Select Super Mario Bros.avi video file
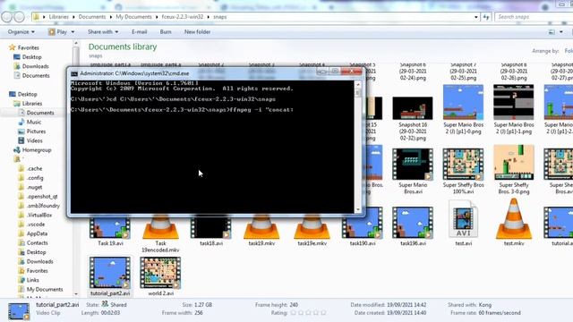Viewport: 573px width, 322px height. pyautogui.click(x=413, y=171)
